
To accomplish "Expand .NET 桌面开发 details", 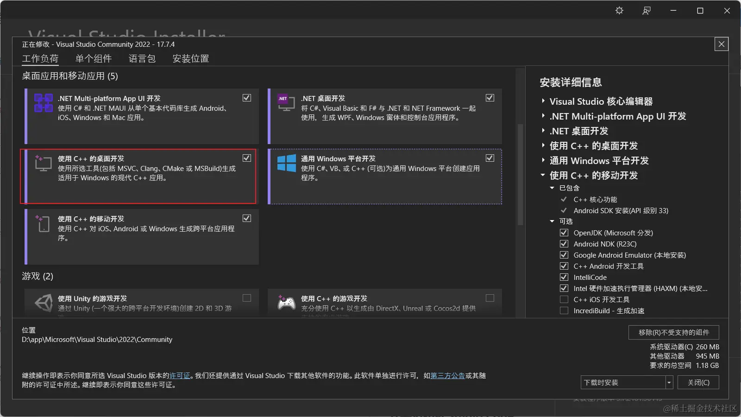I will click(543, 131).
